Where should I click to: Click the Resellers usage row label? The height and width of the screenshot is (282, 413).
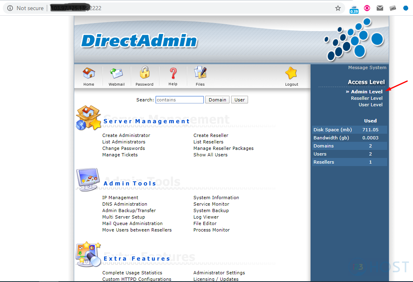[x=324, y=162]
